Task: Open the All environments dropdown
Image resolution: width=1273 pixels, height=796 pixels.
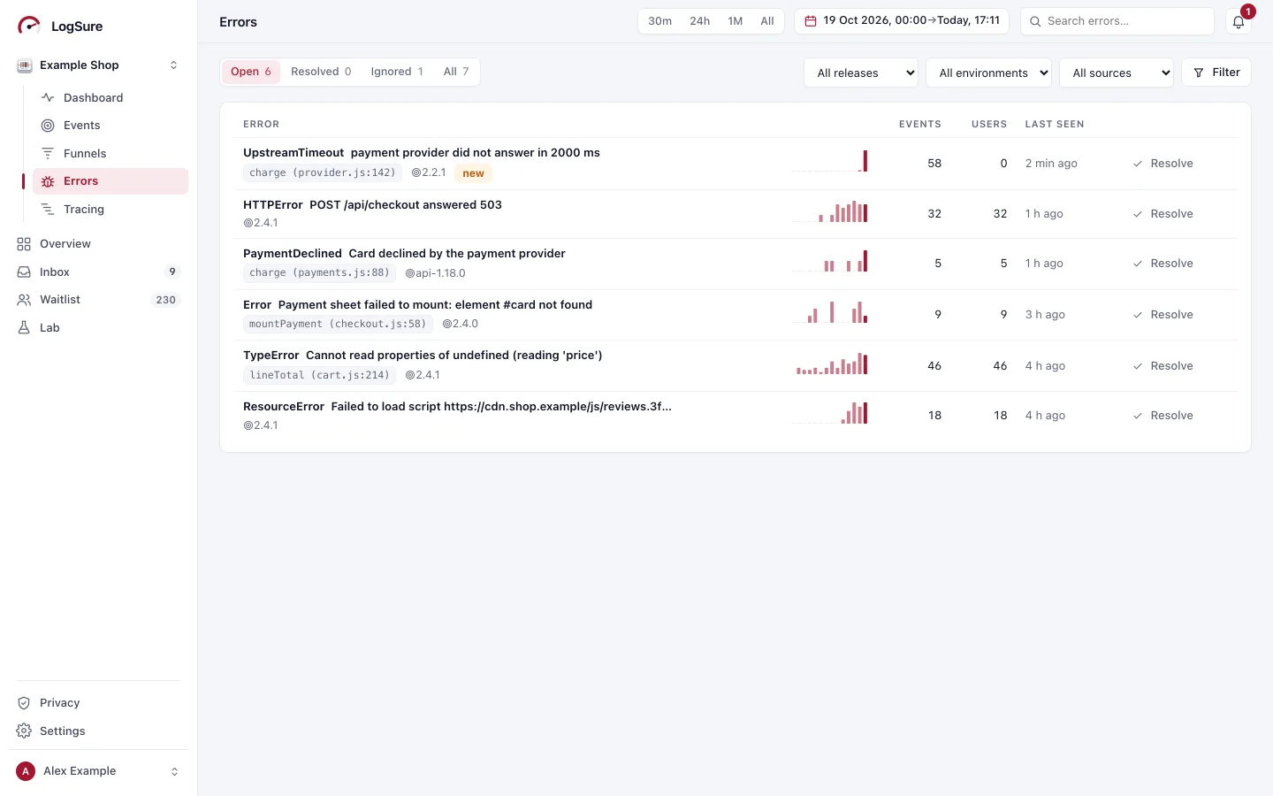Action: tap(989, 73)
